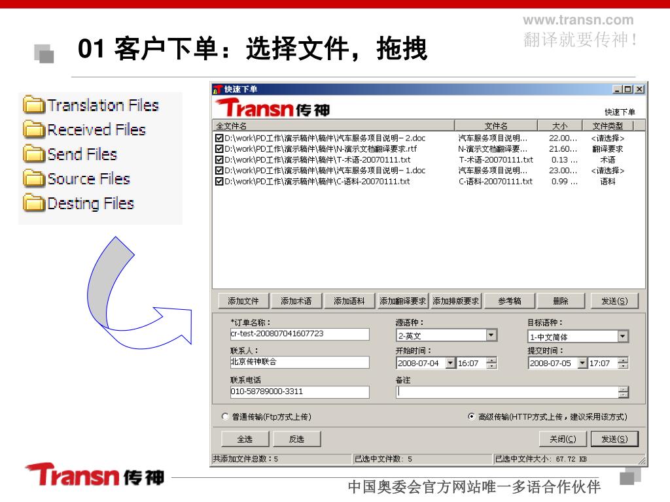Click the 添加文件 button
This screenshot has height=502, width=670.
point(243,301)
